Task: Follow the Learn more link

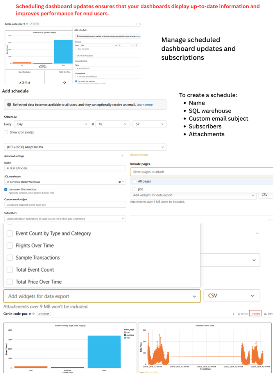Action: (x=145, y=105)
